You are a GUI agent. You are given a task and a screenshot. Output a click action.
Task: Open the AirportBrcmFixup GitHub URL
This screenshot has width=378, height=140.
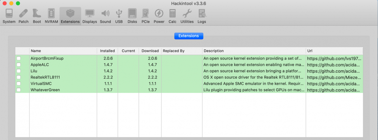coord(334,58)
